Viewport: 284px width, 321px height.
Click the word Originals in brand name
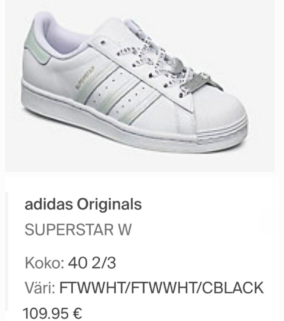click(x=109, y=204)
